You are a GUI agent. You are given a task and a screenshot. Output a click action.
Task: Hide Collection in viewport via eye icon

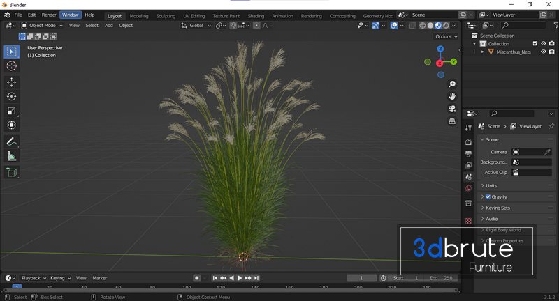click(544, 43)
